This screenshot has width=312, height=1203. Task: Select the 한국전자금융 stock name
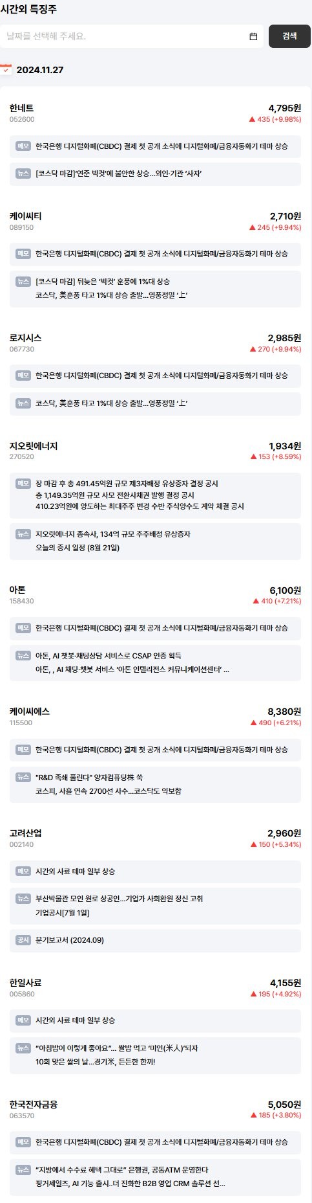[x=34, y=1105]
